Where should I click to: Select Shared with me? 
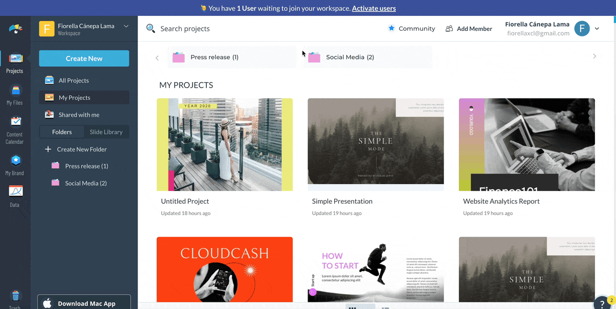tap(79, 115)
